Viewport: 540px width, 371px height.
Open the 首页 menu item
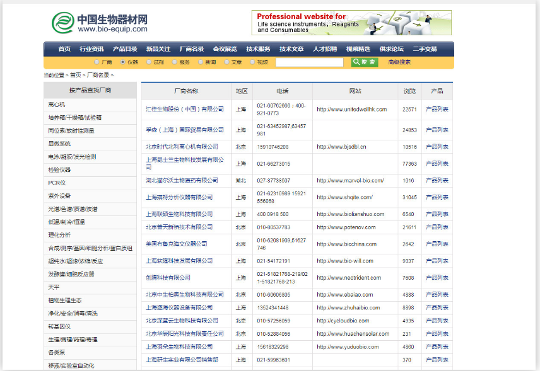pos(63,47)
